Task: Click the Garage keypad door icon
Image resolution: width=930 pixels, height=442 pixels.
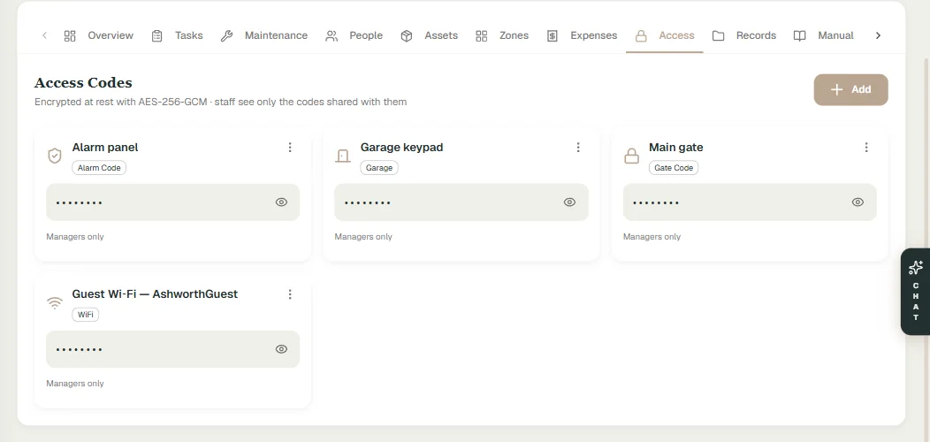Action: pos(343,156)
